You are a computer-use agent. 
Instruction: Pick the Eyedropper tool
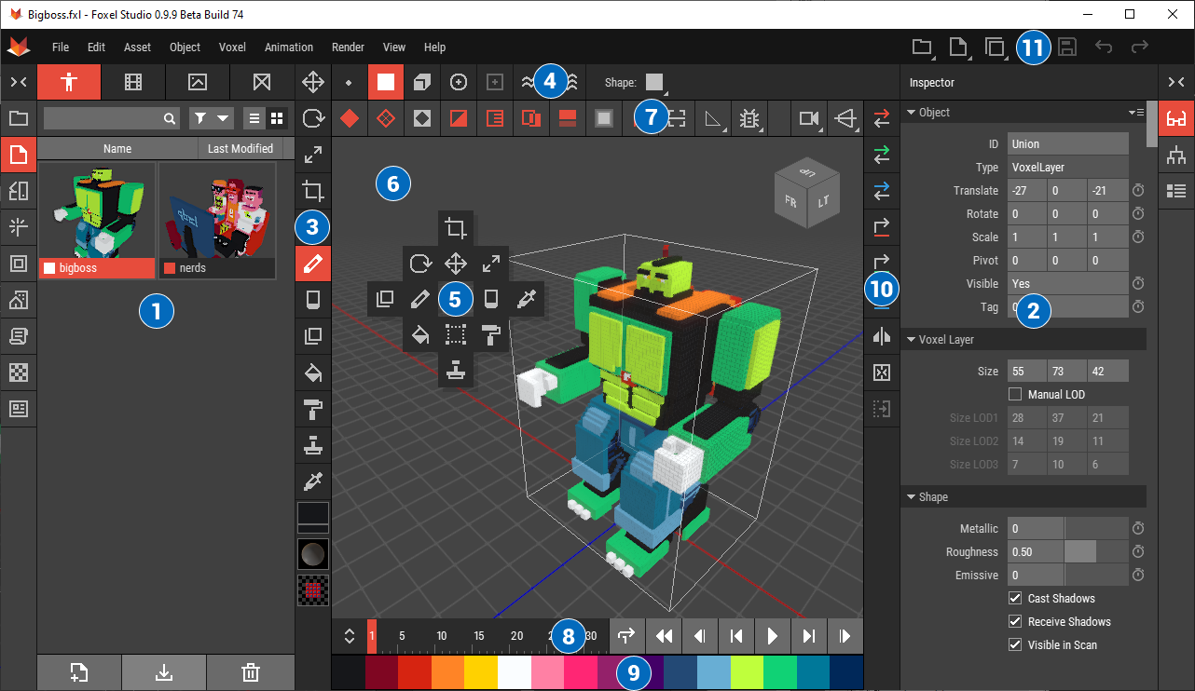(x=312, y=481)
